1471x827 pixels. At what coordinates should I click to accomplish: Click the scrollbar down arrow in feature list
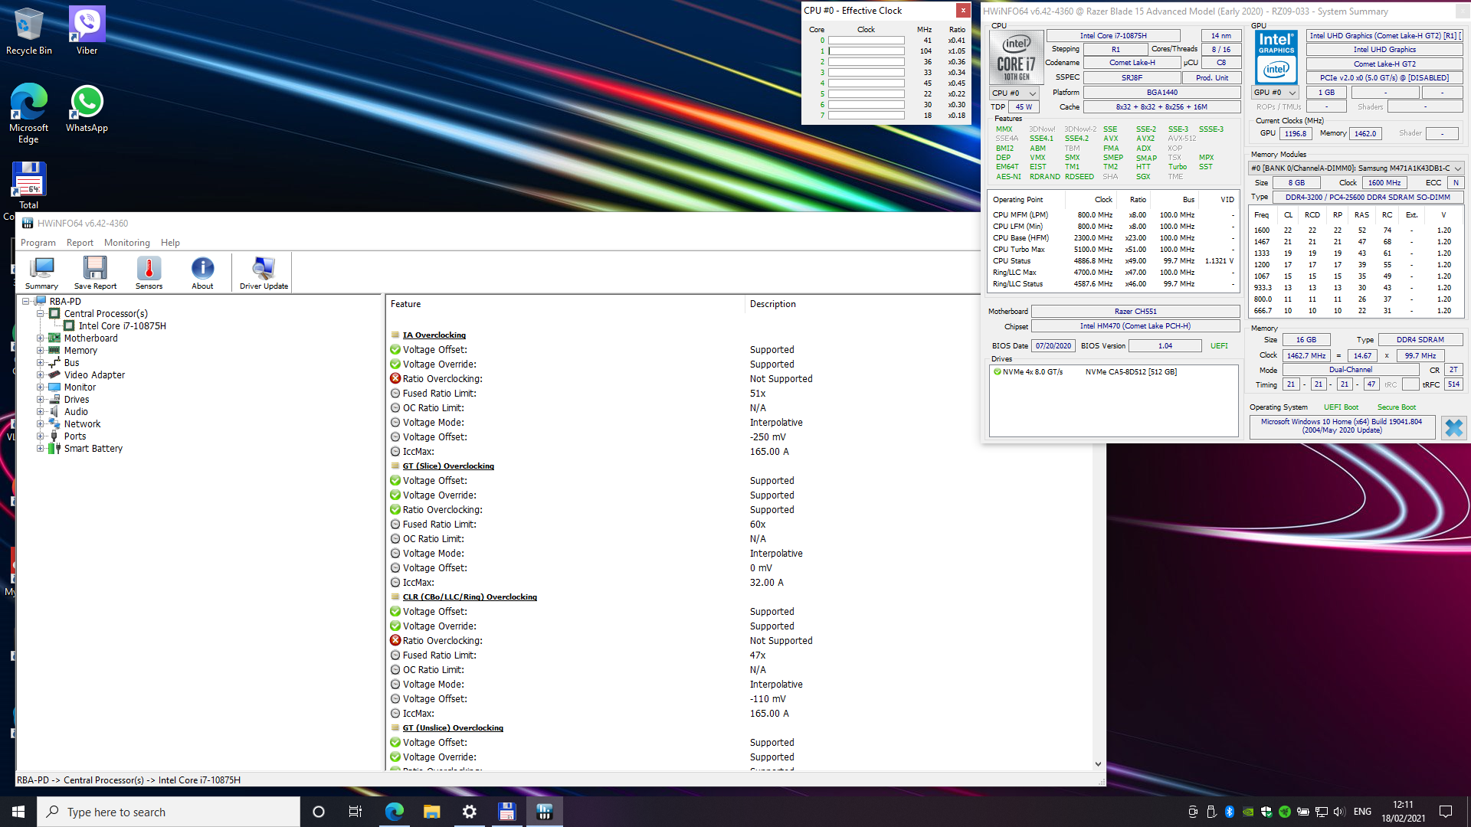pos(1098,764)
